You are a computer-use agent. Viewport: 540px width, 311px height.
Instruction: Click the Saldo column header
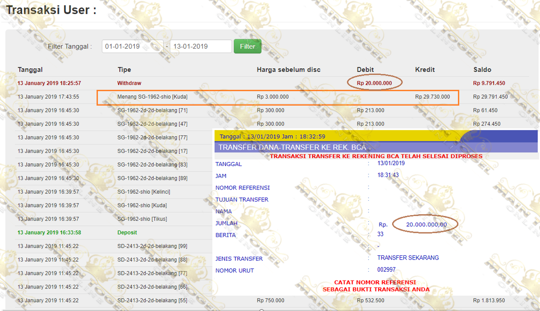pyautogui.click(x=482, y=70)
